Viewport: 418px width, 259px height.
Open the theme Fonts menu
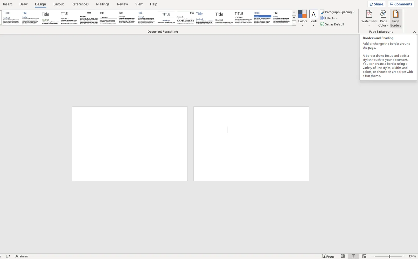tap(313, 18)
